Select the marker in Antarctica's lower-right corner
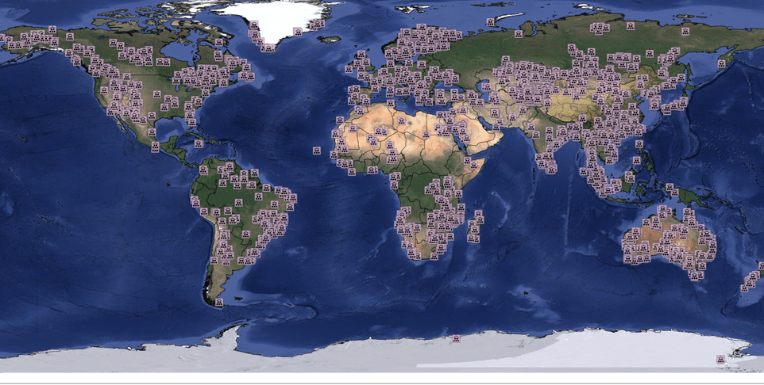Viewport: 764px width, 385px height. click(720, 360)
